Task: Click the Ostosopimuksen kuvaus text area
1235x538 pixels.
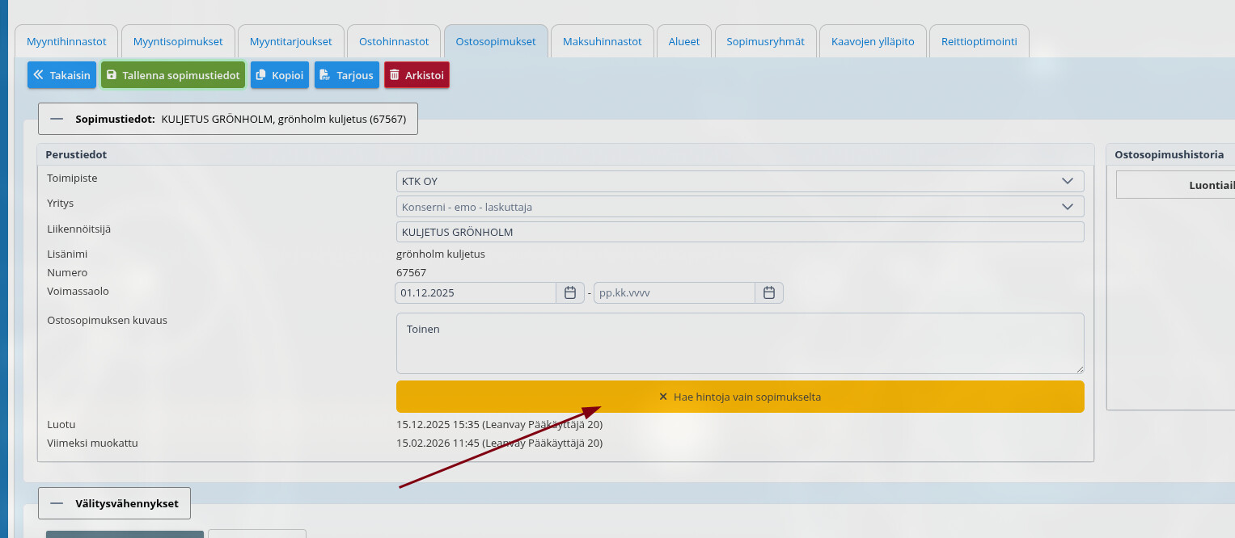Action: (x=739, y=343)
